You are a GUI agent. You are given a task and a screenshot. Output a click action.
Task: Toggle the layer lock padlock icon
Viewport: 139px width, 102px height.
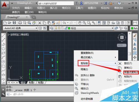coord(66,28)
